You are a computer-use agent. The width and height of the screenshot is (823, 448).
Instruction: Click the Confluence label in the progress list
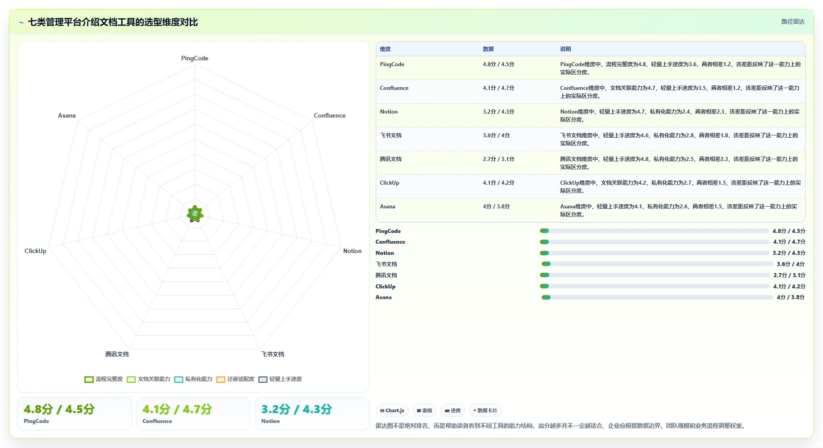(390, 242)
